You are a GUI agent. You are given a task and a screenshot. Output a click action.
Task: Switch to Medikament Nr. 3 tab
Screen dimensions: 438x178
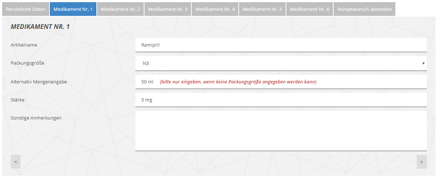tap(168, 9)
